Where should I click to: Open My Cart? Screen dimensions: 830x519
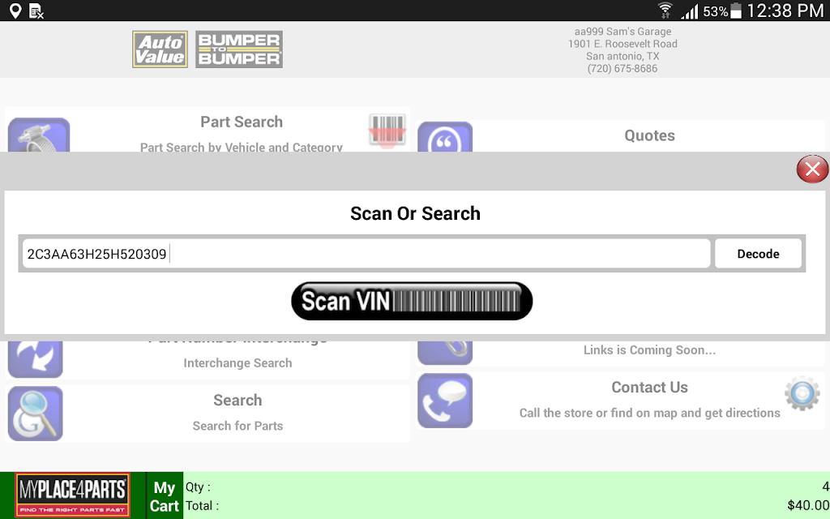coord(165,496)
